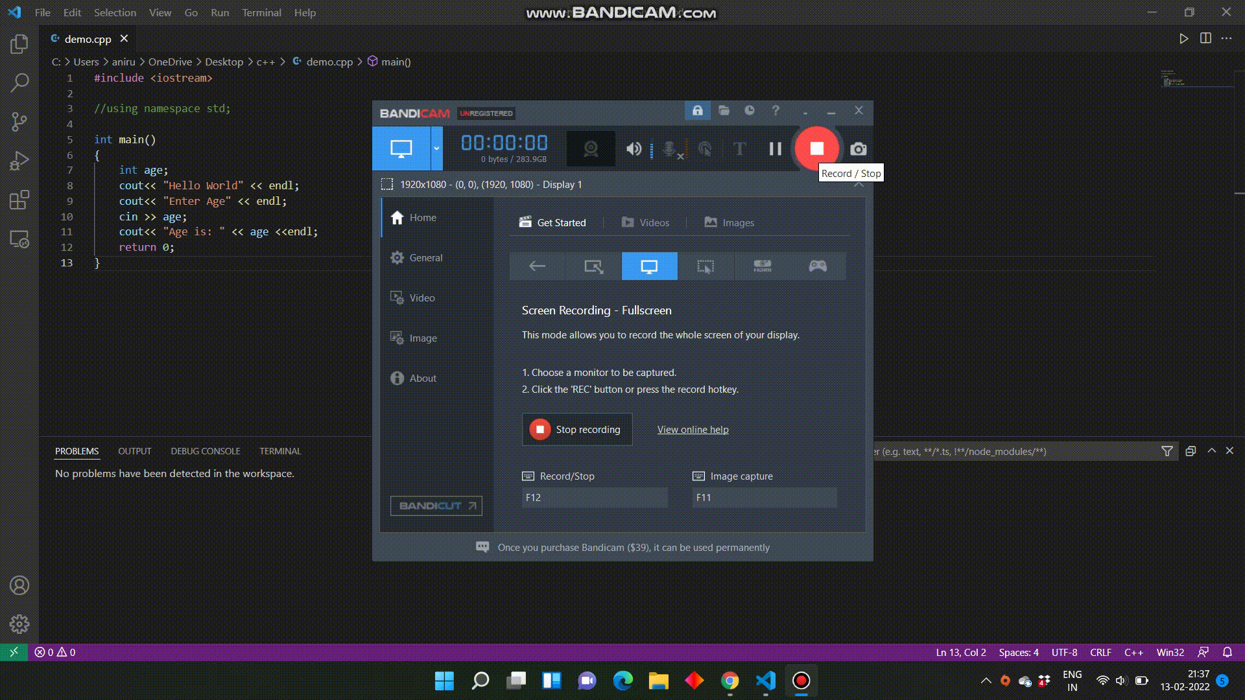Toggle the webcam overlay icon

click(x=591, y=148)
